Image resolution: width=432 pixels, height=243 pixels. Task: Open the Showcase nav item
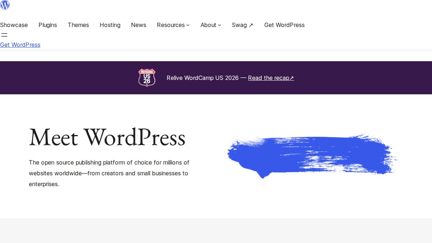pos(14,25)
